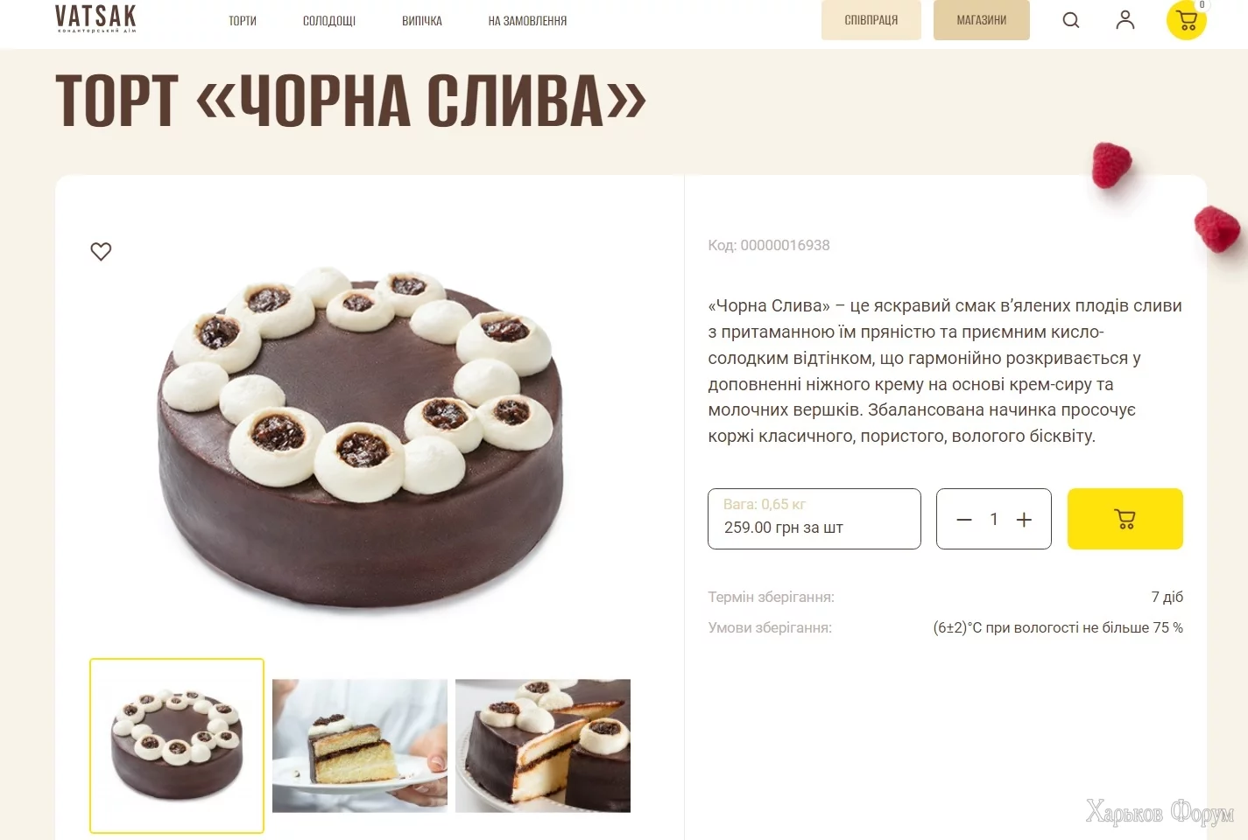
Task: Click the СПІВПРАЦЯ button
Action: [871, 20]
